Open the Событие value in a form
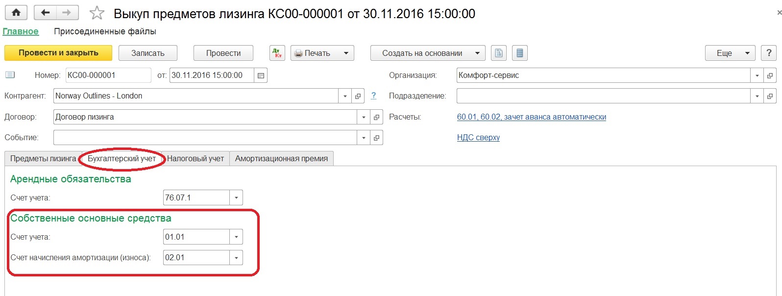This screenshot has width=782, height=296. [x=376, y=138]
